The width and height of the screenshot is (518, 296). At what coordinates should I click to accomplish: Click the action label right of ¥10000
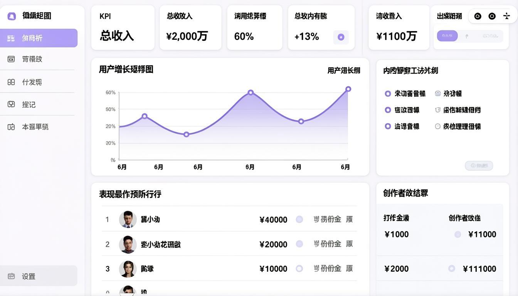(333, 268)
